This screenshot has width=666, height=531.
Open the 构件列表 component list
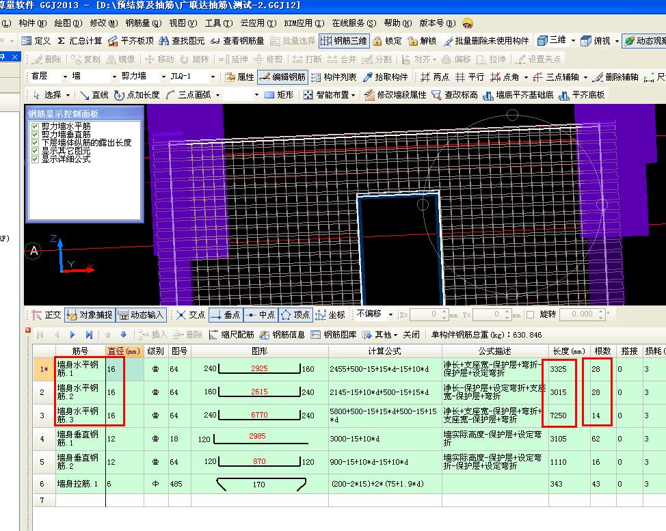334,77
